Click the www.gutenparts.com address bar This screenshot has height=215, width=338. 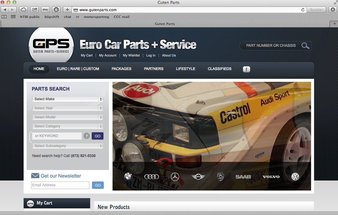tap(187, 10)
